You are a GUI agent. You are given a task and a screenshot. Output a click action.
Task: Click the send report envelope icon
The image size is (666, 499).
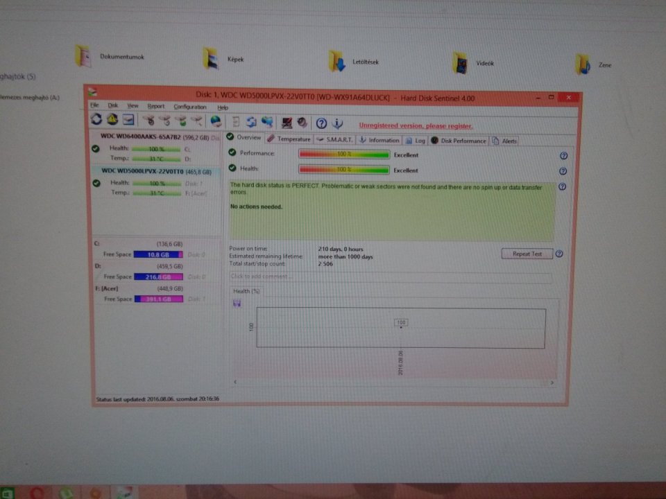[x=128, y=121]
